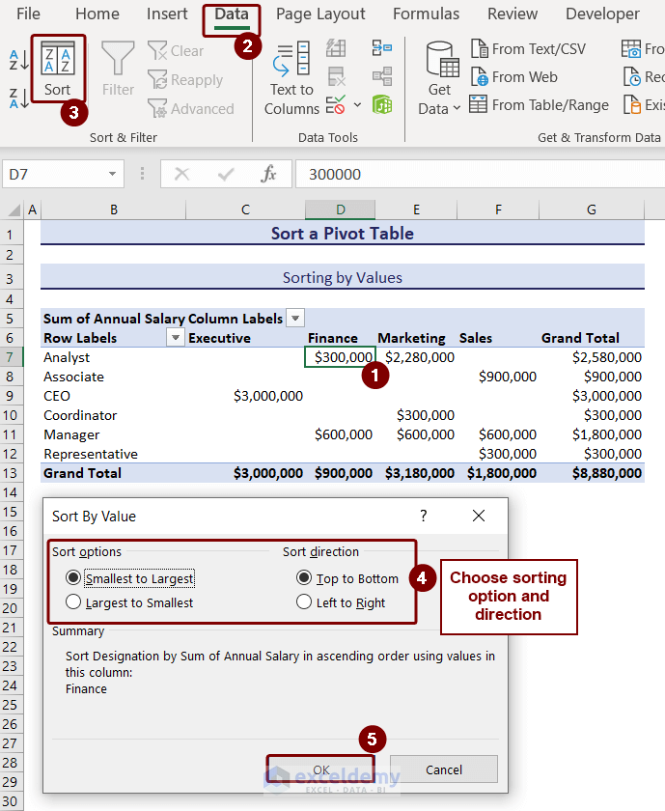
Task: Expand Row Labels filter dropdown
Action: [176, 337]
